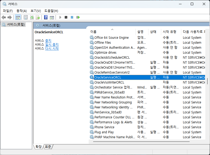Select Performance Counter DLL ... service

(114, 117)
